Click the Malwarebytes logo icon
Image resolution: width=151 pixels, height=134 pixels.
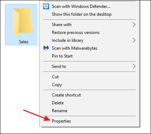click(46, 48)
